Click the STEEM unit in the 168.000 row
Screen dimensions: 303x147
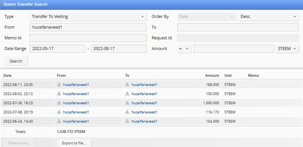tap(230, 85)
